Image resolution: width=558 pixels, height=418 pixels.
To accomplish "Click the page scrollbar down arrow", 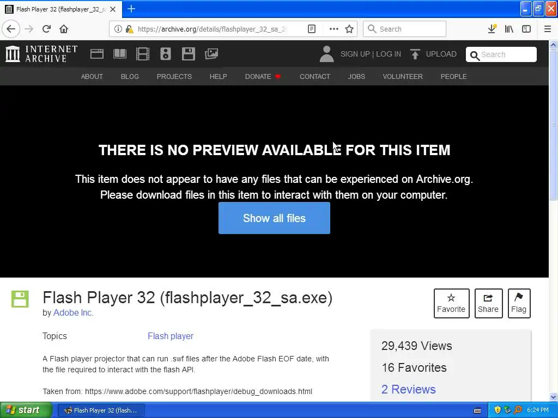I will coord(553,397).
